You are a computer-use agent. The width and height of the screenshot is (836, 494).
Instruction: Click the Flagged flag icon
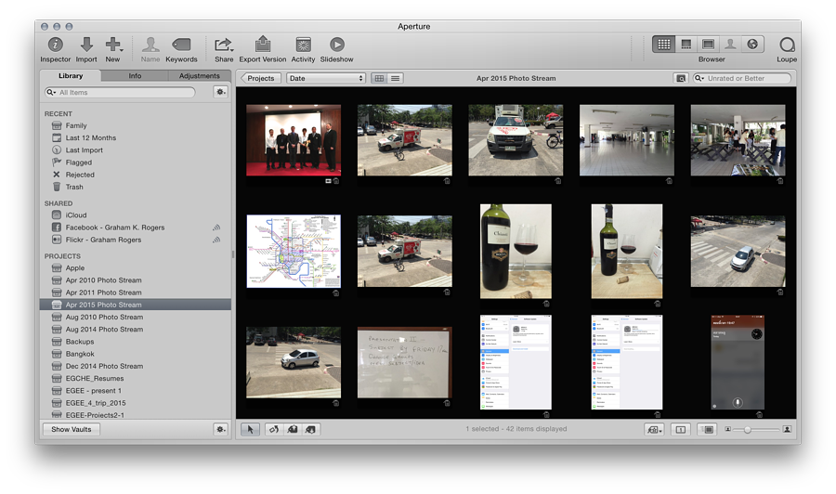(x=57, y=162)
